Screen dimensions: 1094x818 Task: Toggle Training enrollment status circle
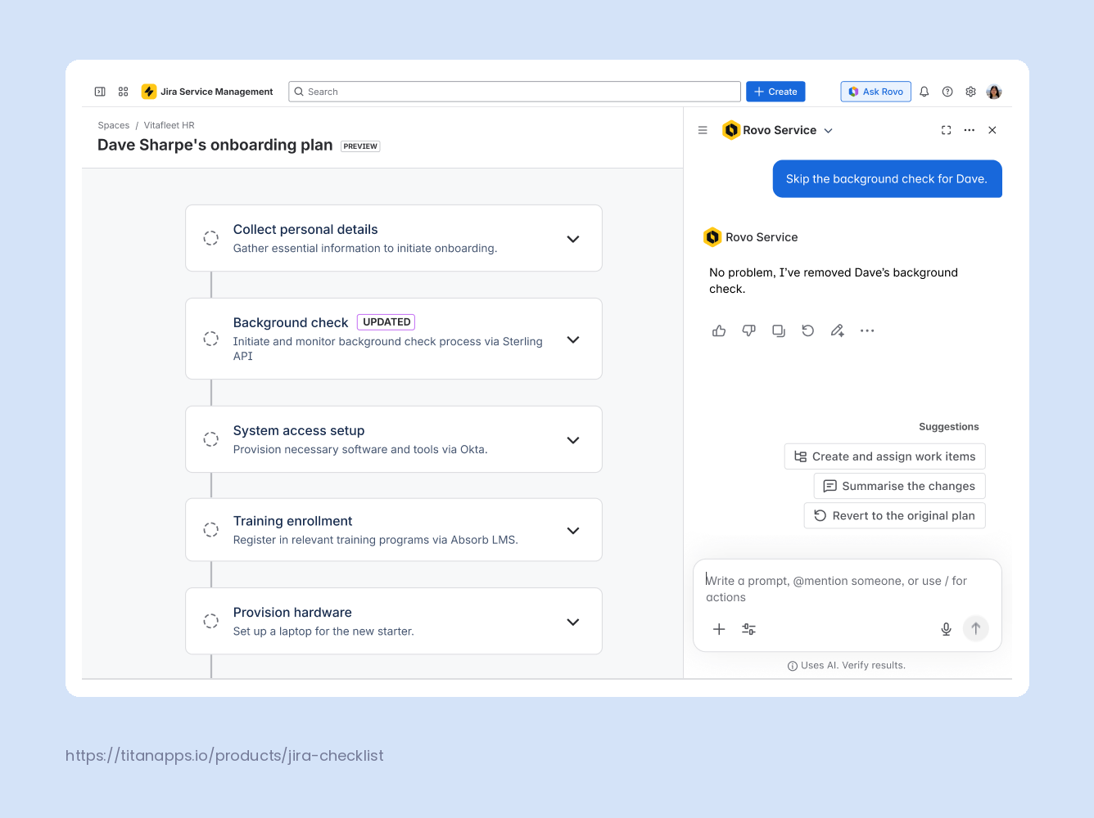pos(210,529)
